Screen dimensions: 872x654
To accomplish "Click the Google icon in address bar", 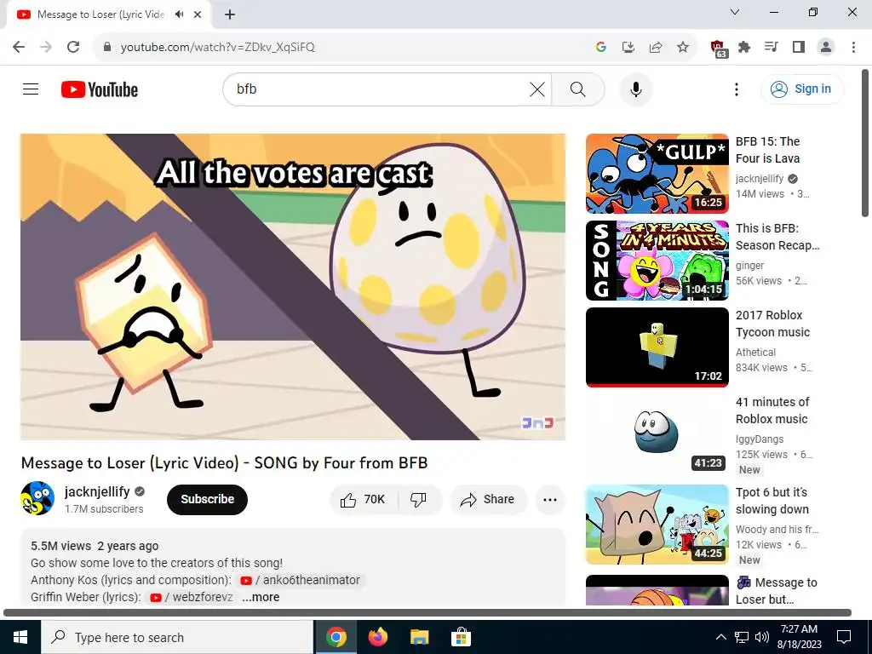I will tap(600, 47).
